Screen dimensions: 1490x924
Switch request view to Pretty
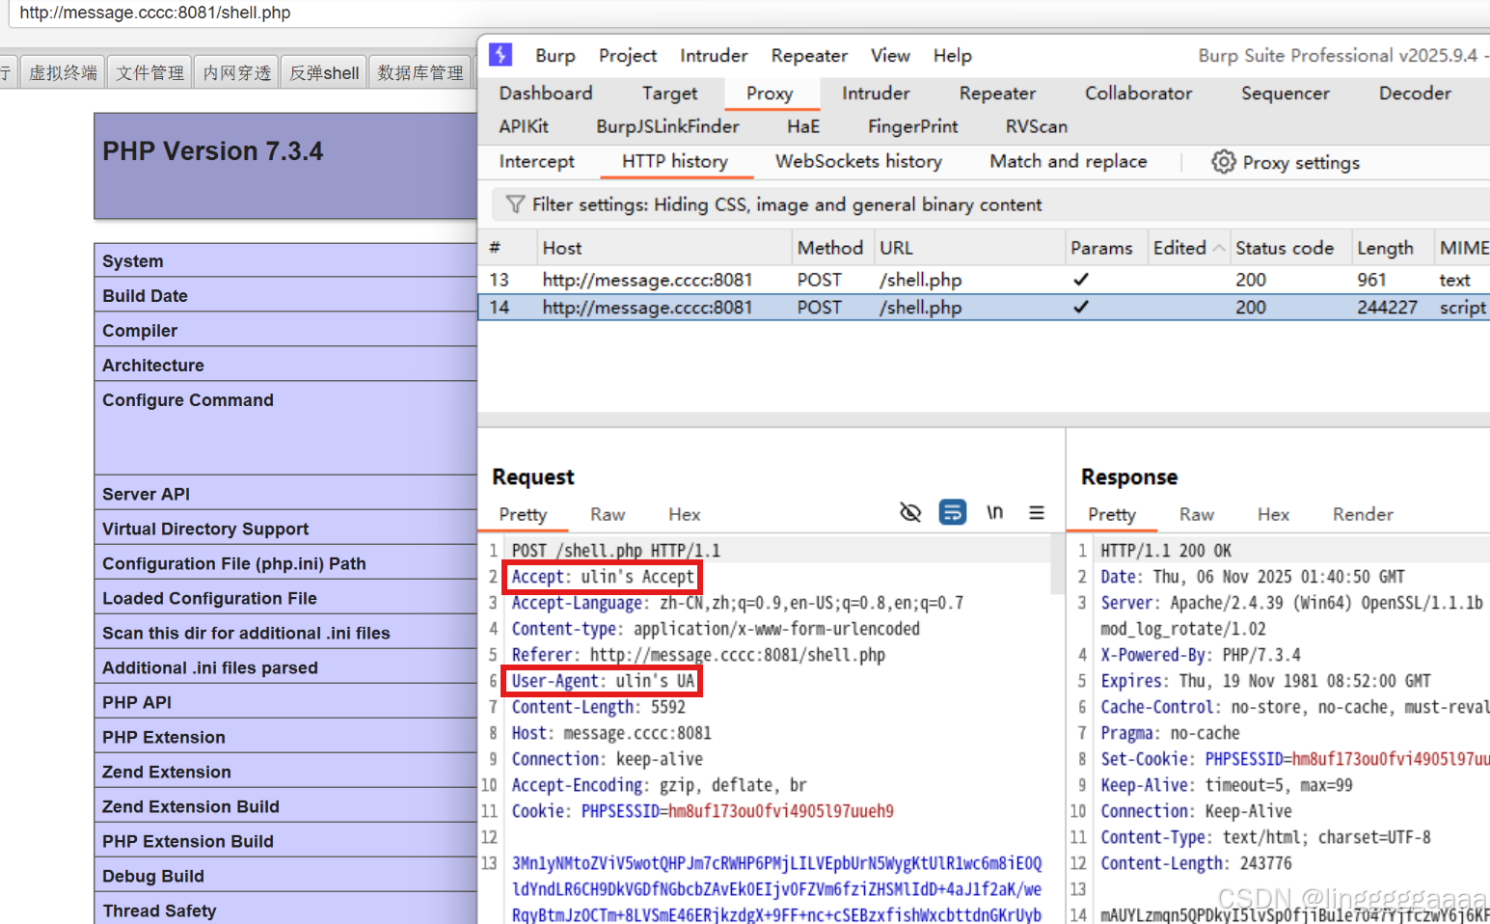523,514
